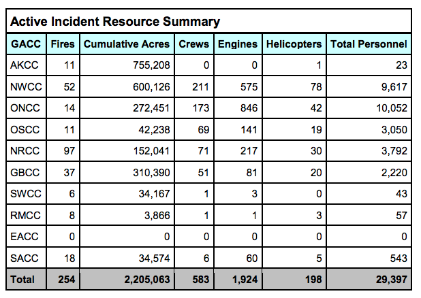Viewport: 421px width, 298px height.
Task: Click NWCC crews value 211
Action: [200, 86]
